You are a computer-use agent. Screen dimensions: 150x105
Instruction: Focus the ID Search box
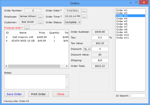pyautogui.click(x=138, y=96)
